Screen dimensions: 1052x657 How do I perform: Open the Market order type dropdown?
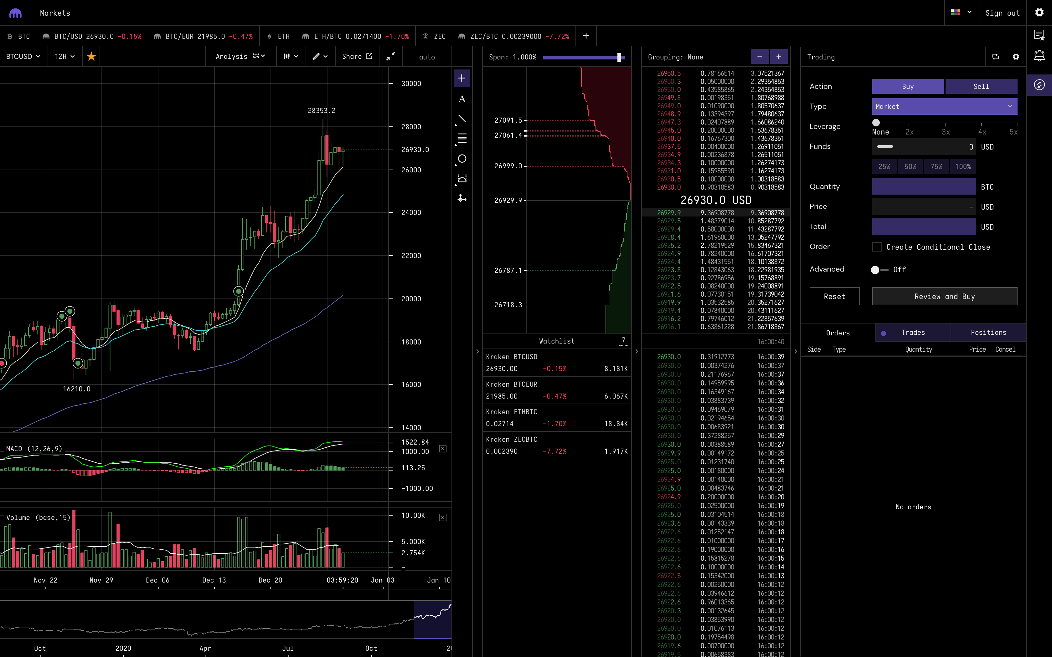(x=945, y=106)
